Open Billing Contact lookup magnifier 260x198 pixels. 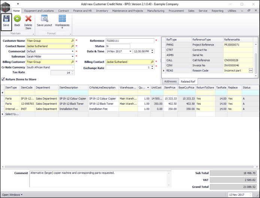tap(152, 62)
